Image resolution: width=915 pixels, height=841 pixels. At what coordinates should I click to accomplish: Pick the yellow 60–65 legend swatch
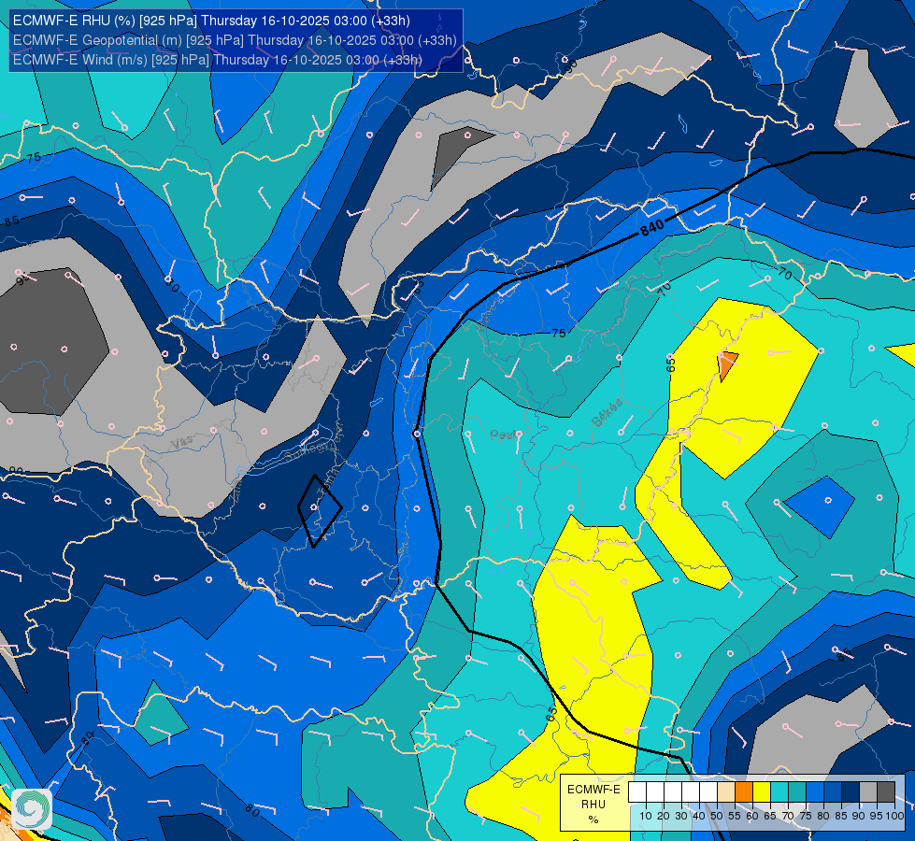(762, 792)
